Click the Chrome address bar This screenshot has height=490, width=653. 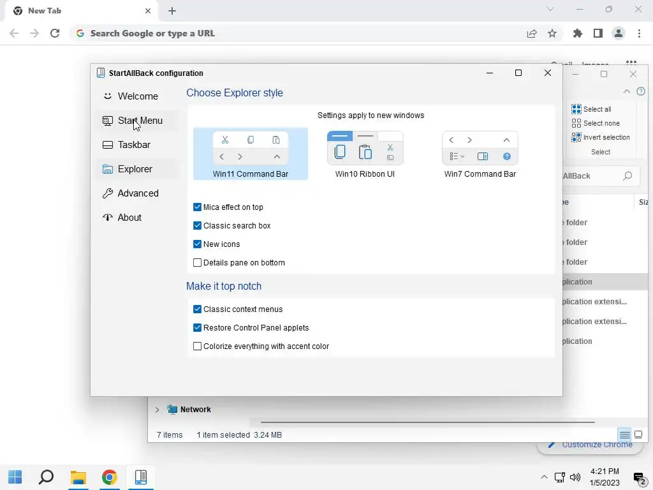(x=300, y=33)
